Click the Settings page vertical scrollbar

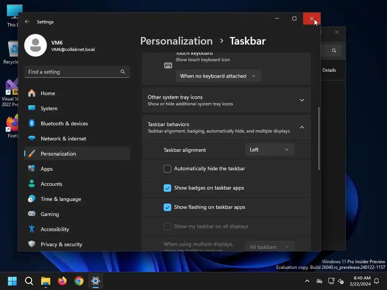[319, 139]
